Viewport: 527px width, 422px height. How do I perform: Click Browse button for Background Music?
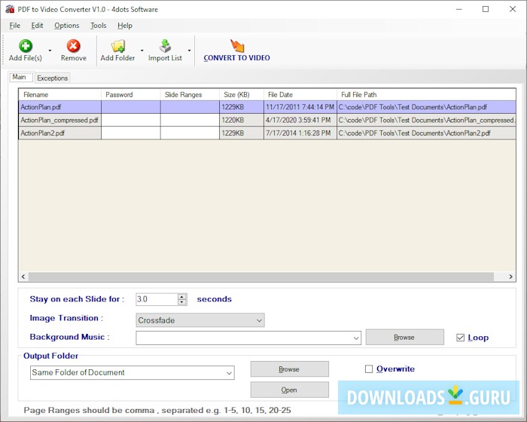404,337
